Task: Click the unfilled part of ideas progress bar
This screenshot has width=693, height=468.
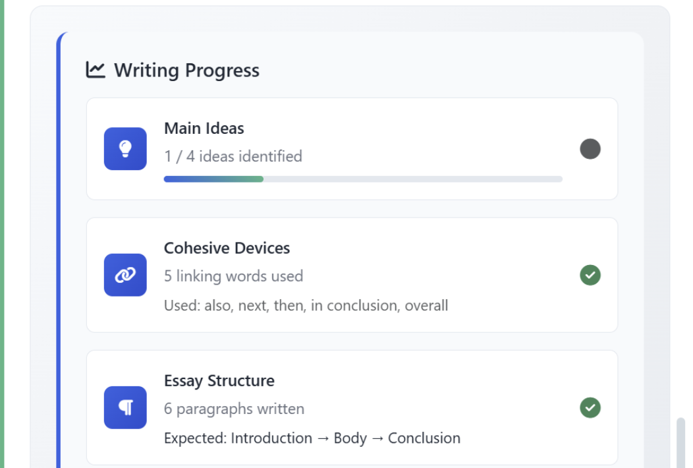Action: pos(413,179)
